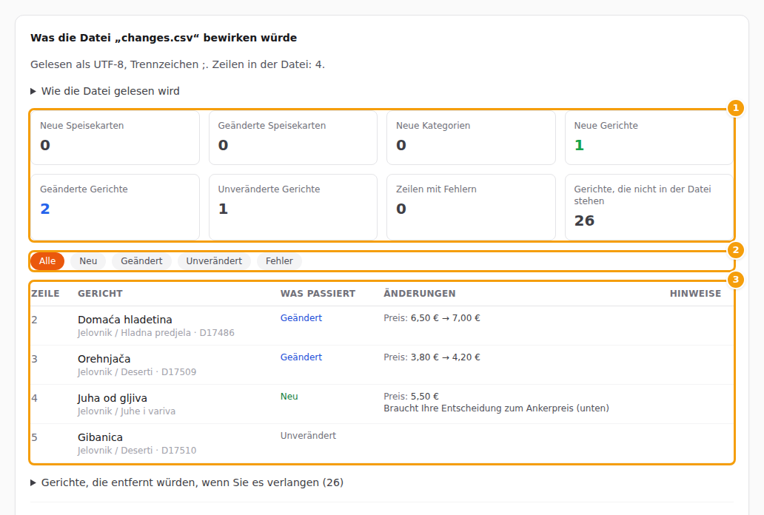The image size is (764, 515).
Task: Click the "GERICHT" column header
Action: (x=100, y=294)
